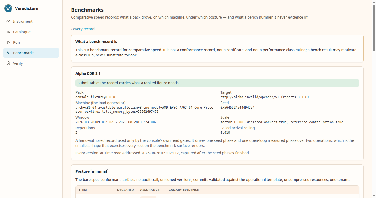Open the Catalogue section
Image resolution: width=376 pixels, height=198 pixels.
31,32
